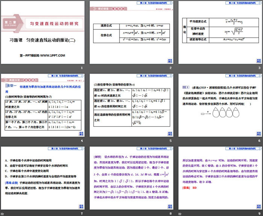Select slide 7 with answer options A-D
This screenshot has width=263, height=216.
click(x=42, y=178)
